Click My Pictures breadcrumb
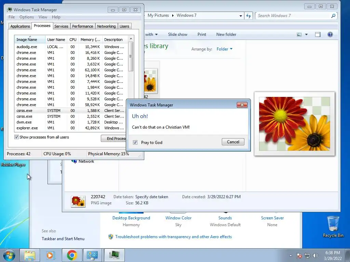 [158, 15]
